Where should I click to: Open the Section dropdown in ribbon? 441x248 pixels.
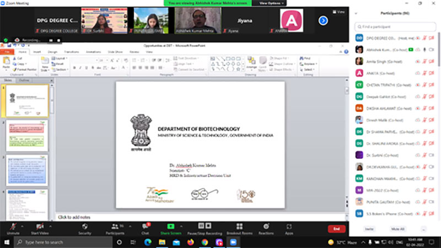[x=60, y=69]
